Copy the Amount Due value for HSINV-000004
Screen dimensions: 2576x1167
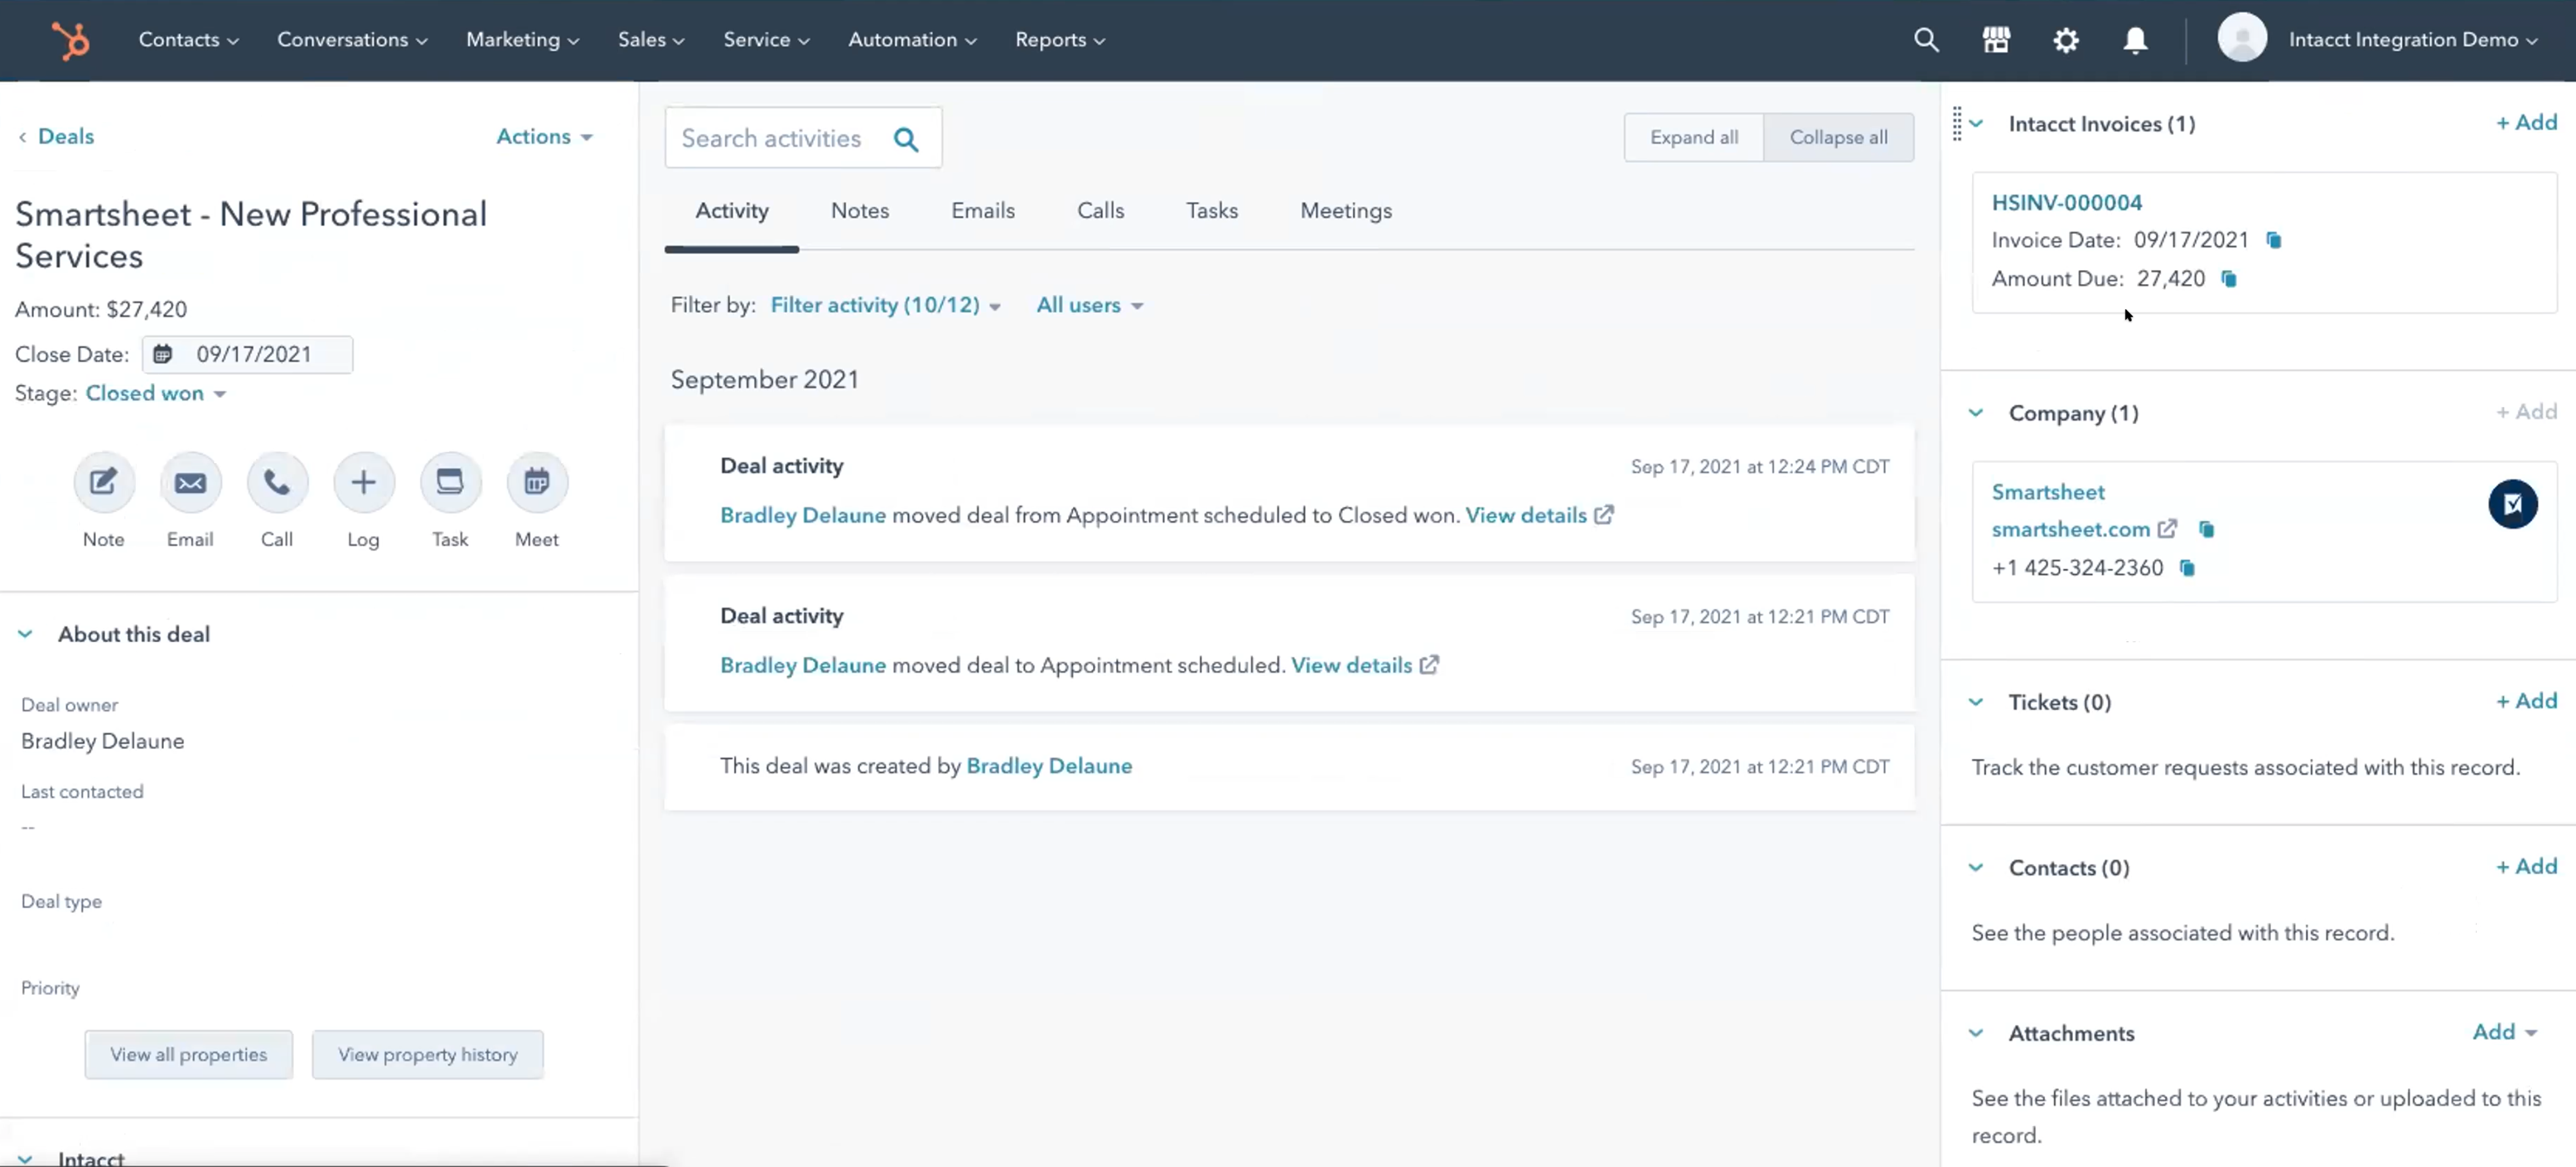click(2230, 280)
